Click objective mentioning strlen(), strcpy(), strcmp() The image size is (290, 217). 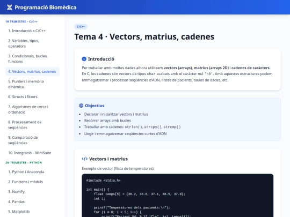click(x=133, y=127)
